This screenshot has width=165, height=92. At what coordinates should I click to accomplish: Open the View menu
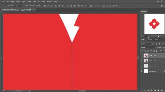point(43,2)
